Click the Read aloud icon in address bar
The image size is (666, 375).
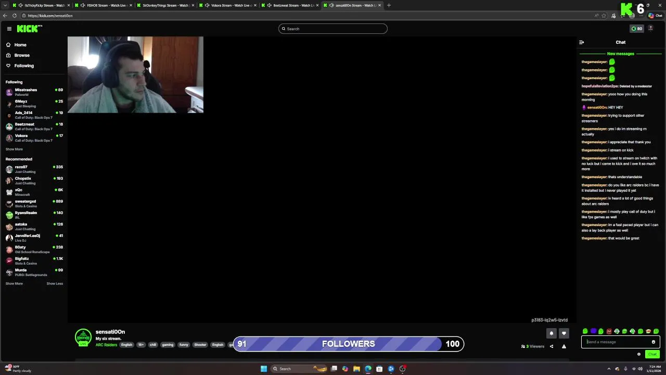pyautogui.click(x=596, y=16)
